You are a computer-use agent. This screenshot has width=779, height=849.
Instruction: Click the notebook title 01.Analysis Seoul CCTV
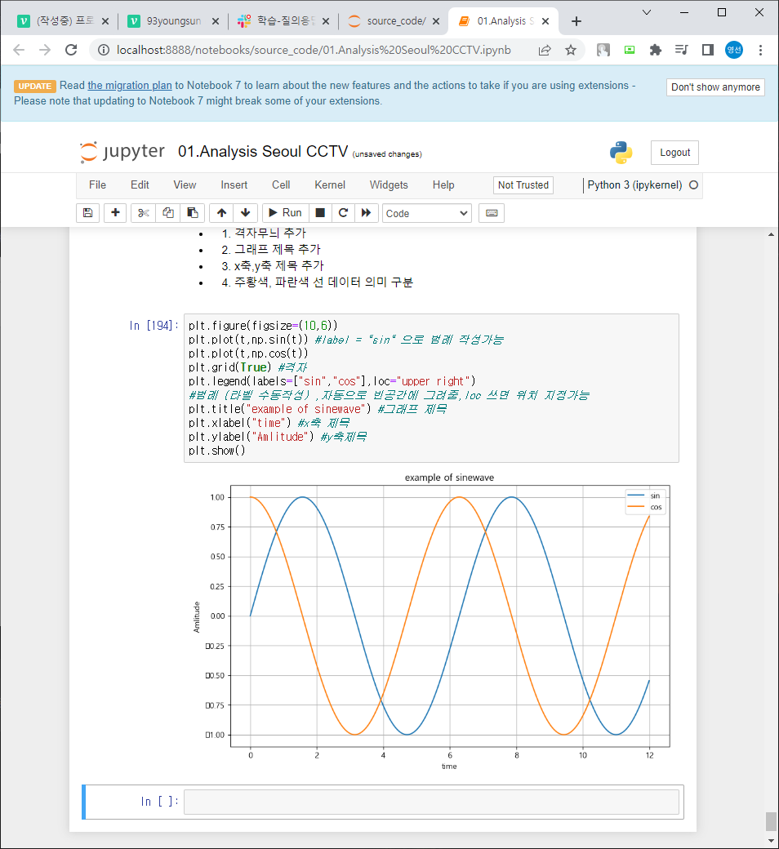[x=263, y=152]
